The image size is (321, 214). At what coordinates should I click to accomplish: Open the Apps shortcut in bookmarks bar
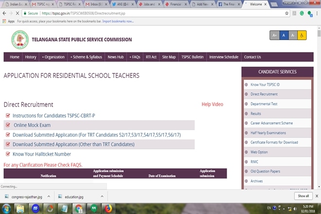coord(8,21)
